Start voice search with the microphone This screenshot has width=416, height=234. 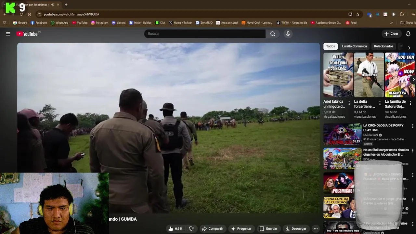288,34
